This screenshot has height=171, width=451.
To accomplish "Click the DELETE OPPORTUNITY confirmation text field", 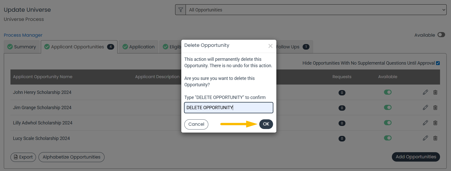I will [x=229, y=108].
